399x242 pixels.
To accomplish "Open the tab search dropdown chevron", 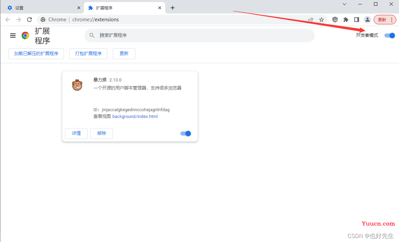I will 344,4.
